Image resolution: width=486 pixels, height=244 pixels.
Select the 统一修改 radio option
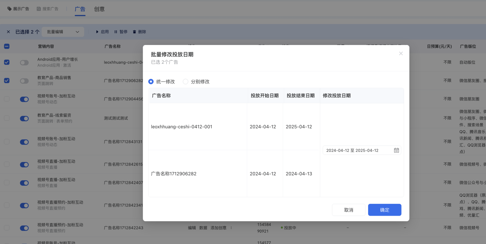pyautogui.click(x=151, y=82)
